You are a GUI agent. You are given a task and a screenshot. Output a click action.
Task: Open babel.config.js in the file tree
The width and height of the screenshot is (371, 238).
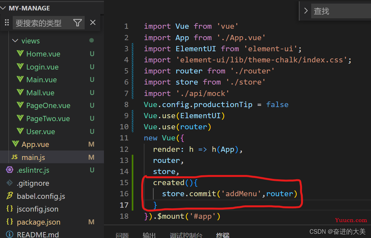click(x=41, y=196)
